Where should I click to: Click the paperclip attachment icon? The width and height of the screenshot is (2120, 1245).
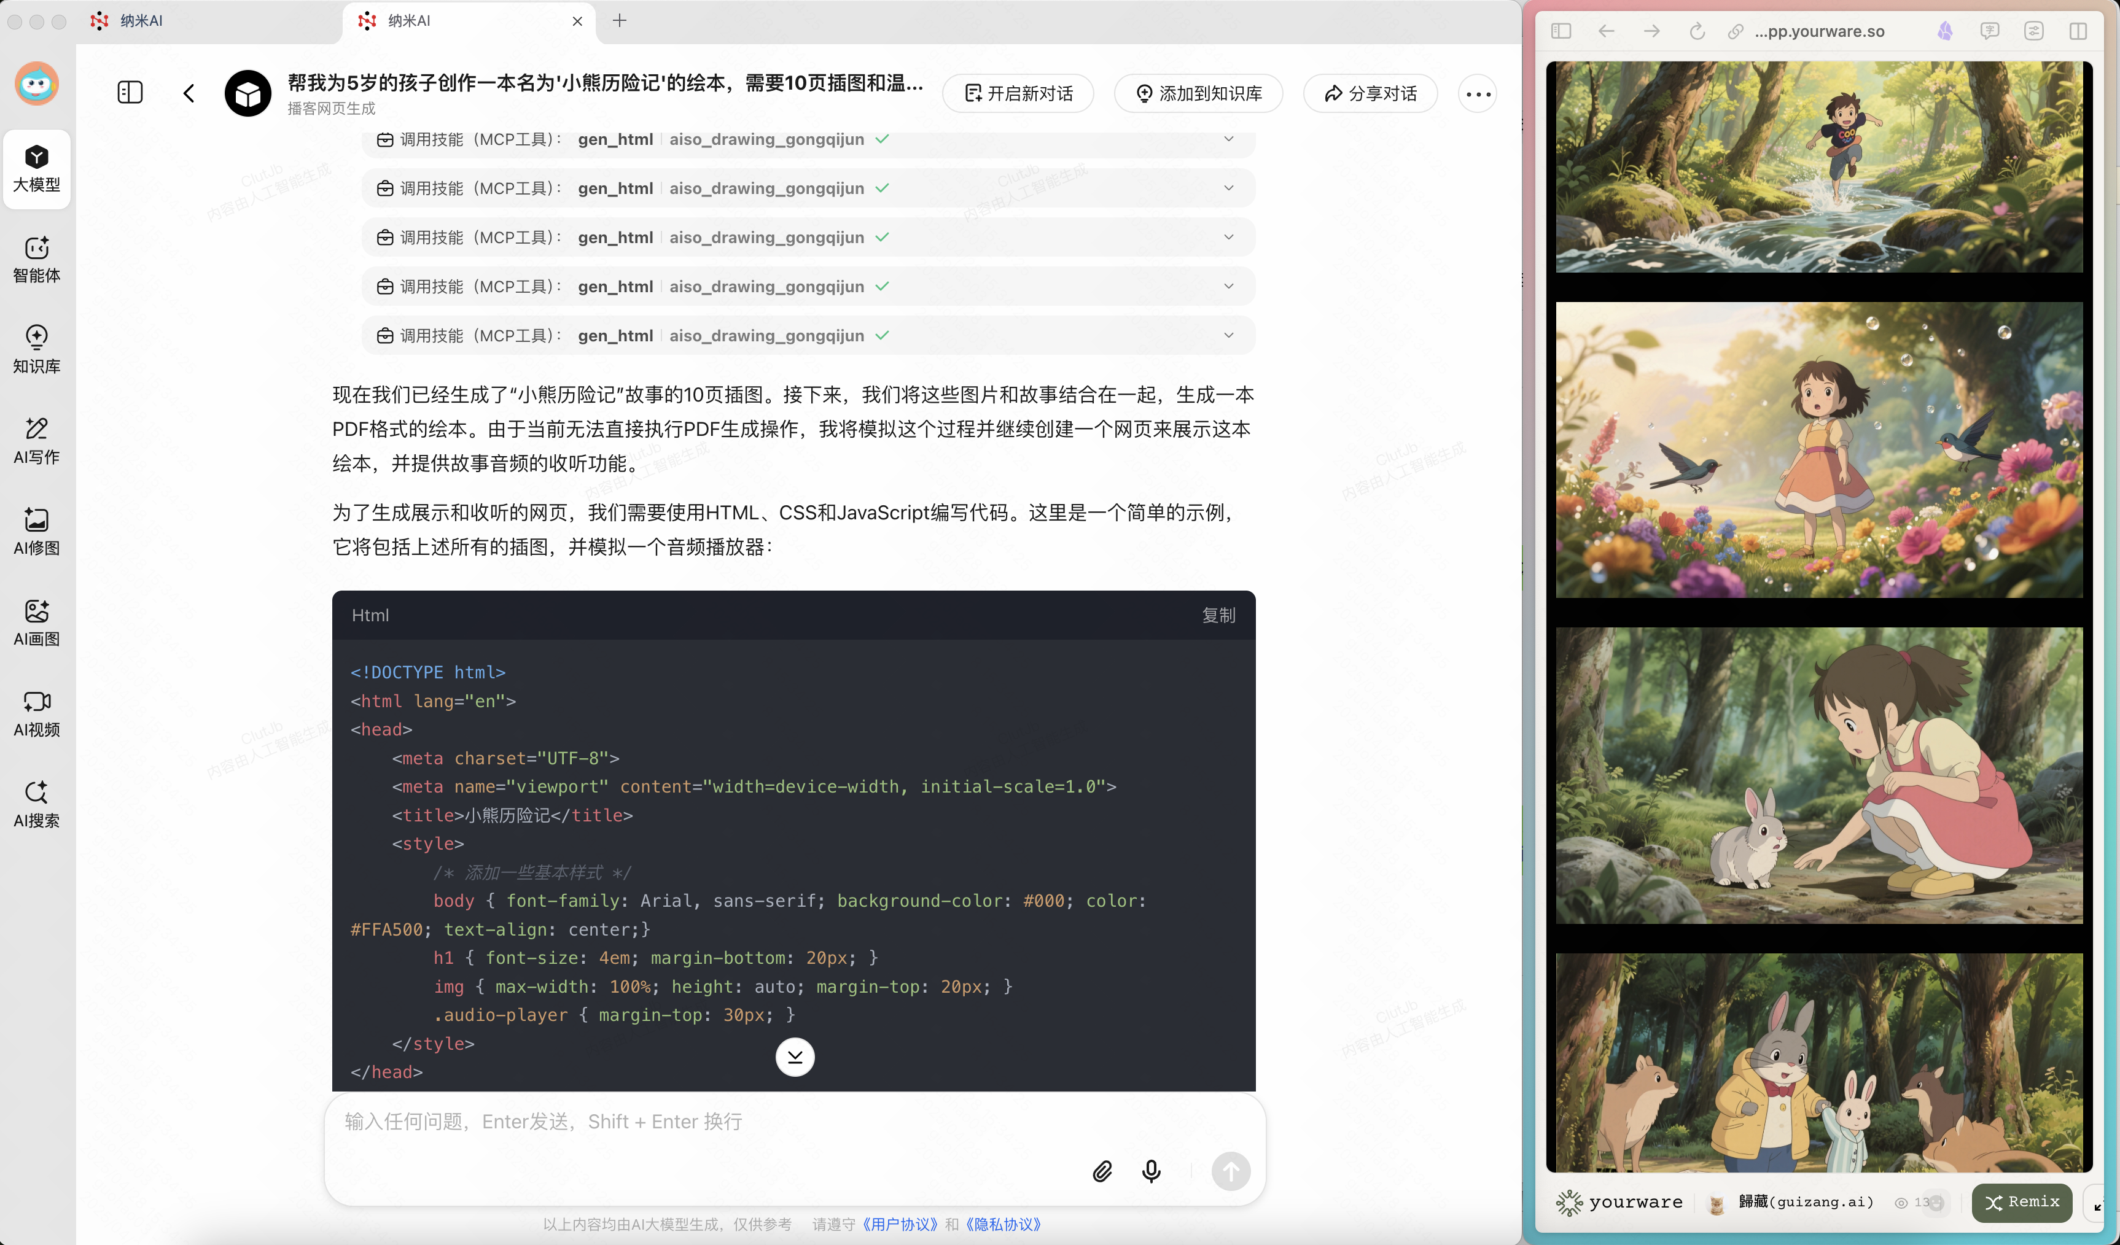(x=1102, y=1171)
